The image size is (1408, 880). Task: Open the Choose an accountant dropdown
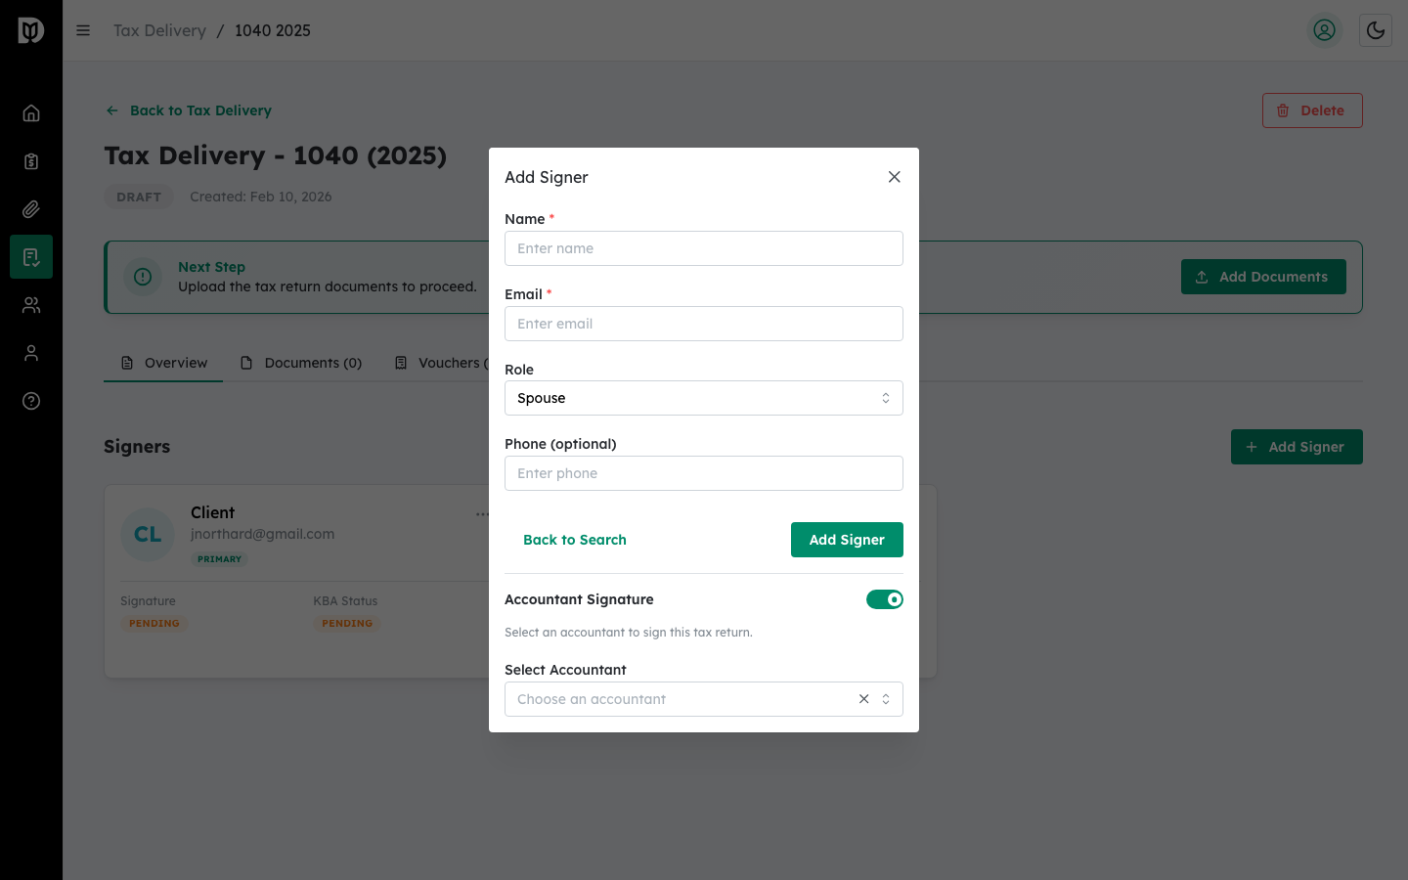[x=684, y=699]
